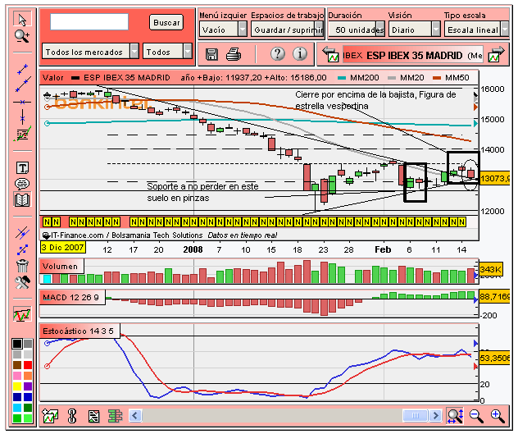This screenshot has width=518, height=434.
Task: Open help question mark icon
Action: click(278, 53)
